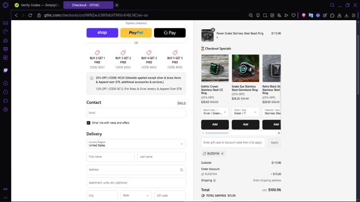The width and height of the screenshot is (360, 202).
Task: Click the browser back arrow
Action: [x=16, y=15]
